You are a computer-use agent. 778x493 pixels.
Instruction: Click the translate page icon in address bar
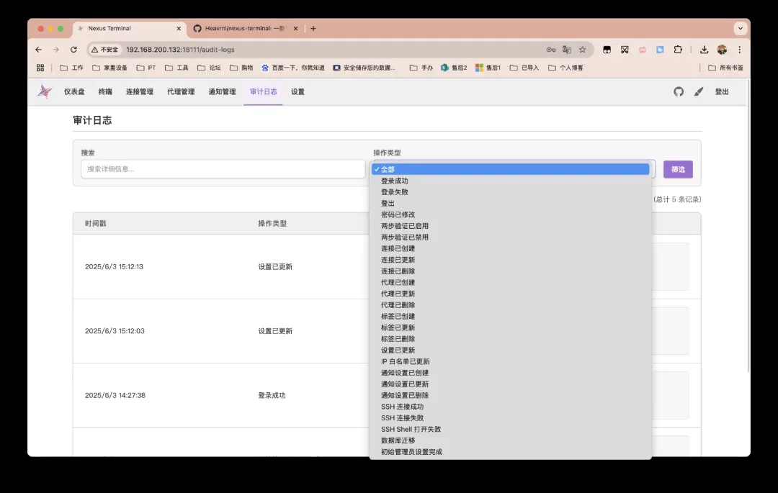[x=567, y=50]
